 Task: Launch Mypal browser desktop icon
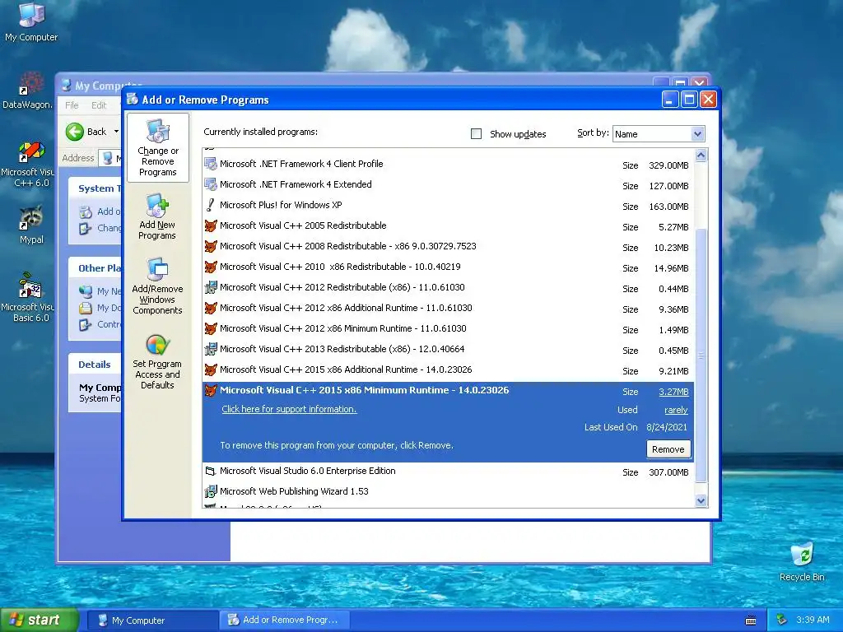31,224
